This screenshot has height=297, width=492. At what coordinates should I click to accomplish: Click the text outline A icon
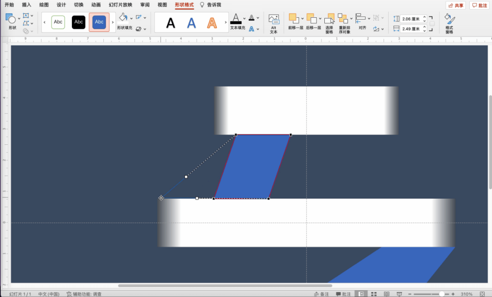pos(251,18)
